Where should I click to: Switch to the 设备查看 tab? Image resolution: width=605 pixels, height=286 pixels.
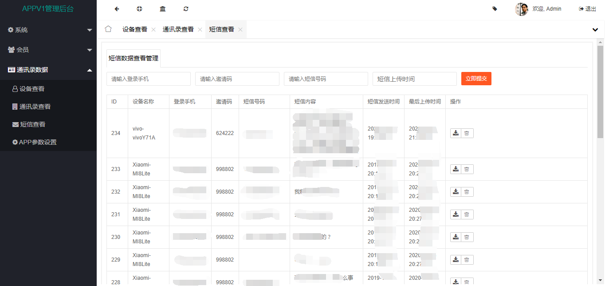pyautogui.click(x=135, y=29)
